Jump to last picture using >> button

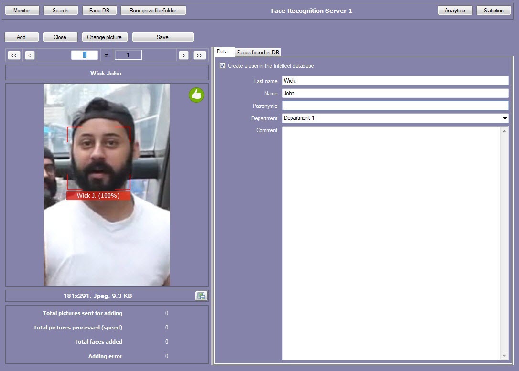(199, 55)
